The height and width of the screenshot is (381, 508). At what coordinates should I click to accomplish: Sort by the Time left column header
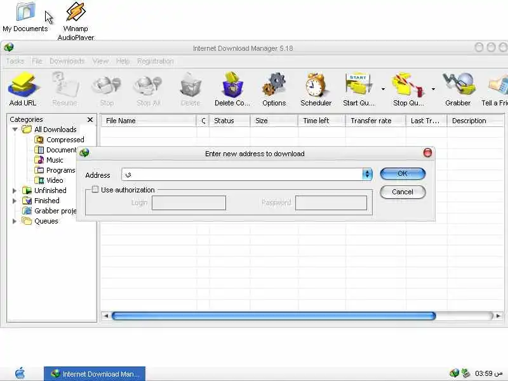click(x=322, y=121)
